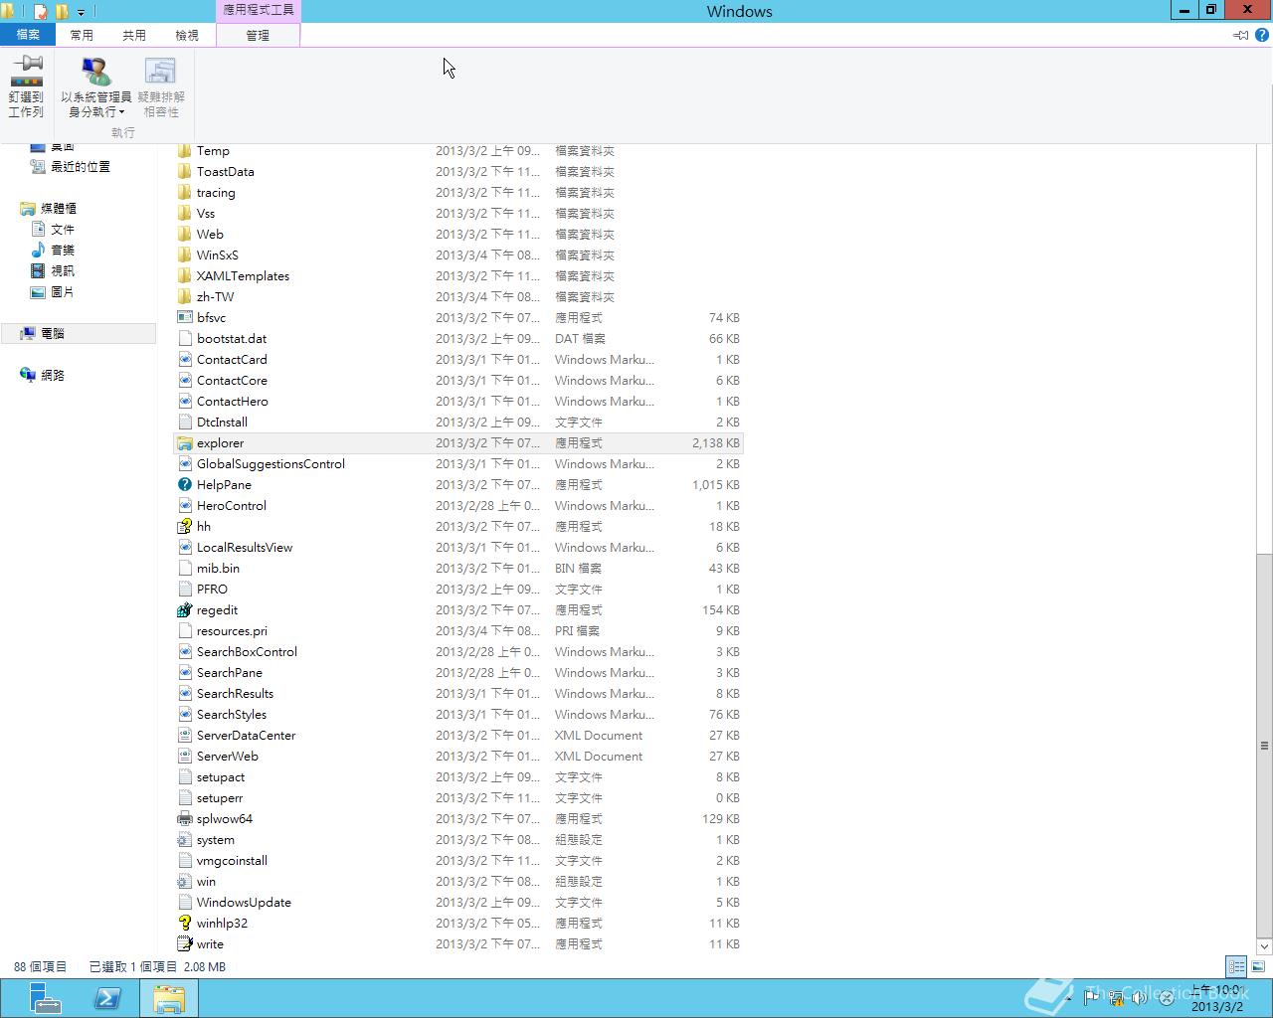Select the bootstat.dat file name

click(x=232, y=338)
